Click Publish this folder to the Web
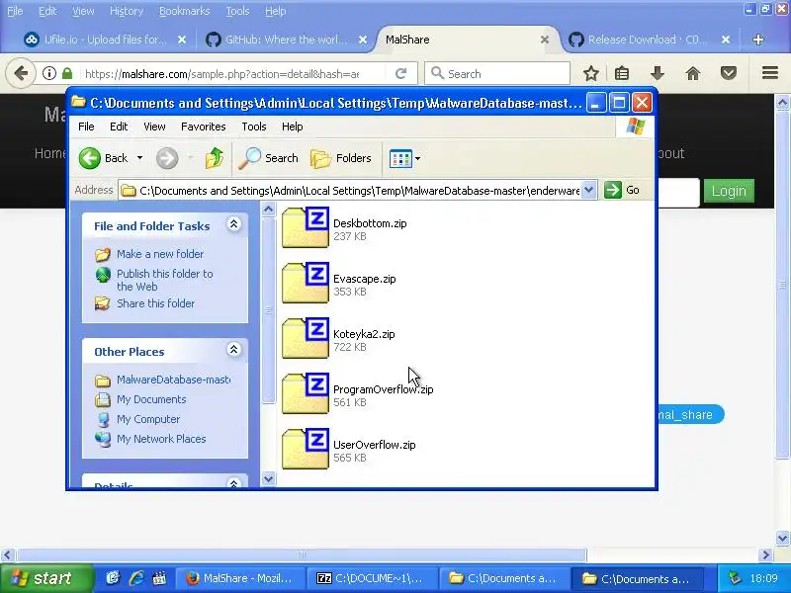 (x=164, y=280)
